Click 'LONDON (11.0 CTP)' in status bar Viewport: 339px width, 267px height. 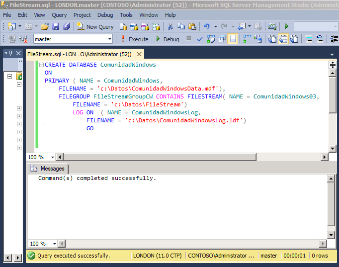click(x=158, y=256)
